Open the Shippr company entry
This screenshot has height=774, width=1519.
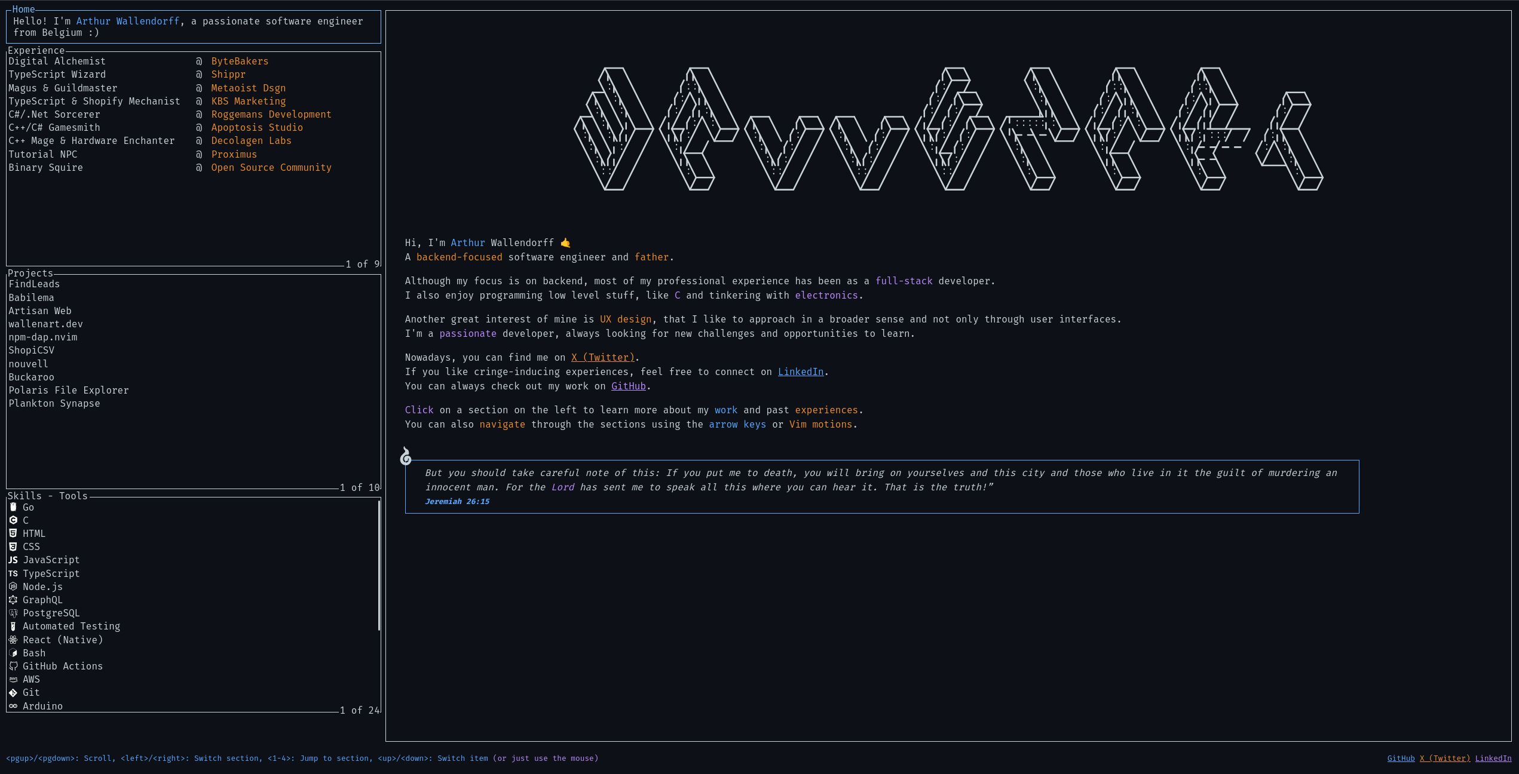click(228, 75)
